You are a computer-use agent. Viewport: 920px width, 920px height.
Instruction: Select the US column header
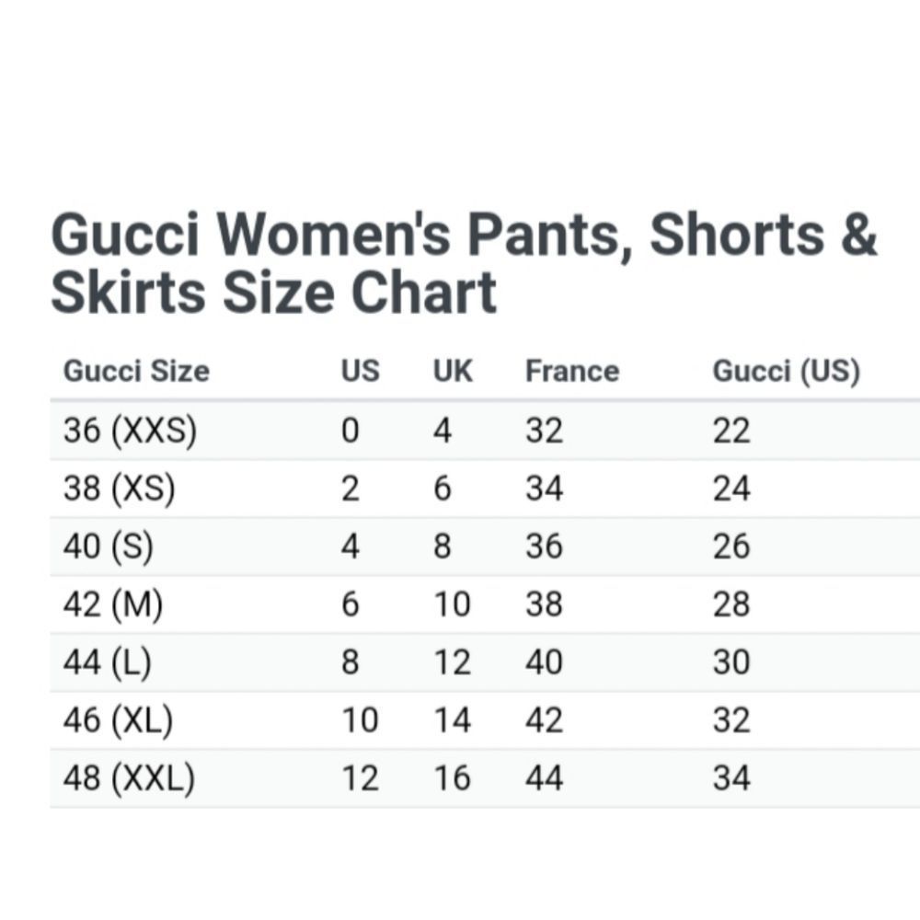pyautogui.click(x=360, y=372)
